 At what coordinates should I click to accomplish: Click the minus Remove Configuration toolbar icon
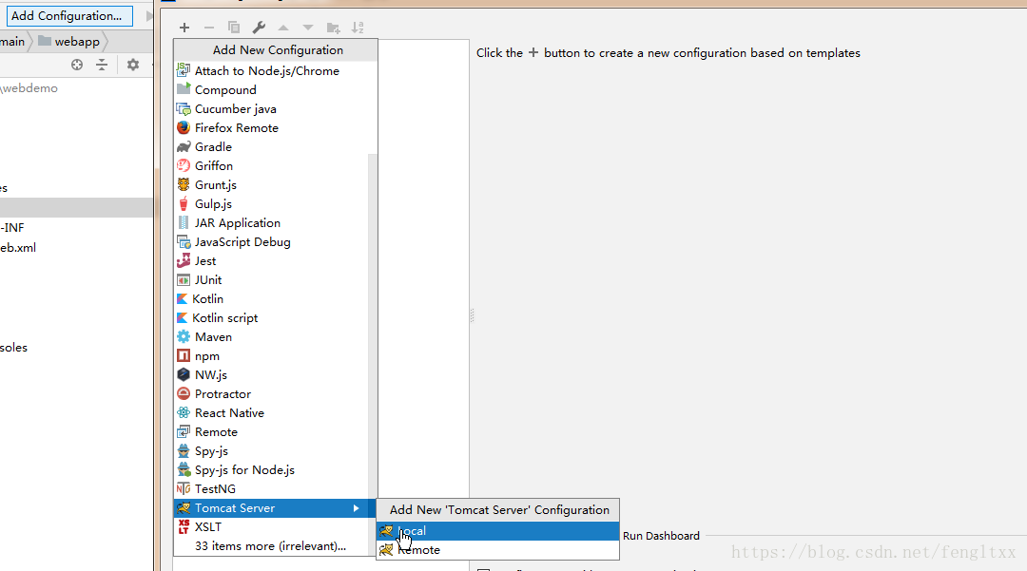point(209,28)
